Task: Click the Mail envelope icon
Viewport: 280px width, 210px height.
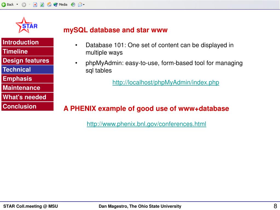Action: click(x=80, y=5)
